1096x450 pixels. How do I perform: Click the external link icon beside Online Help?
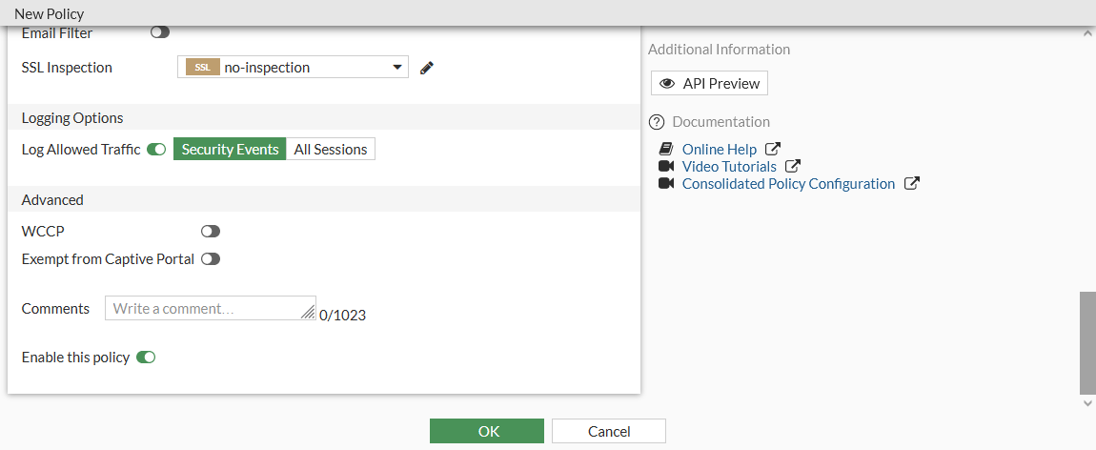pos(773,149)
